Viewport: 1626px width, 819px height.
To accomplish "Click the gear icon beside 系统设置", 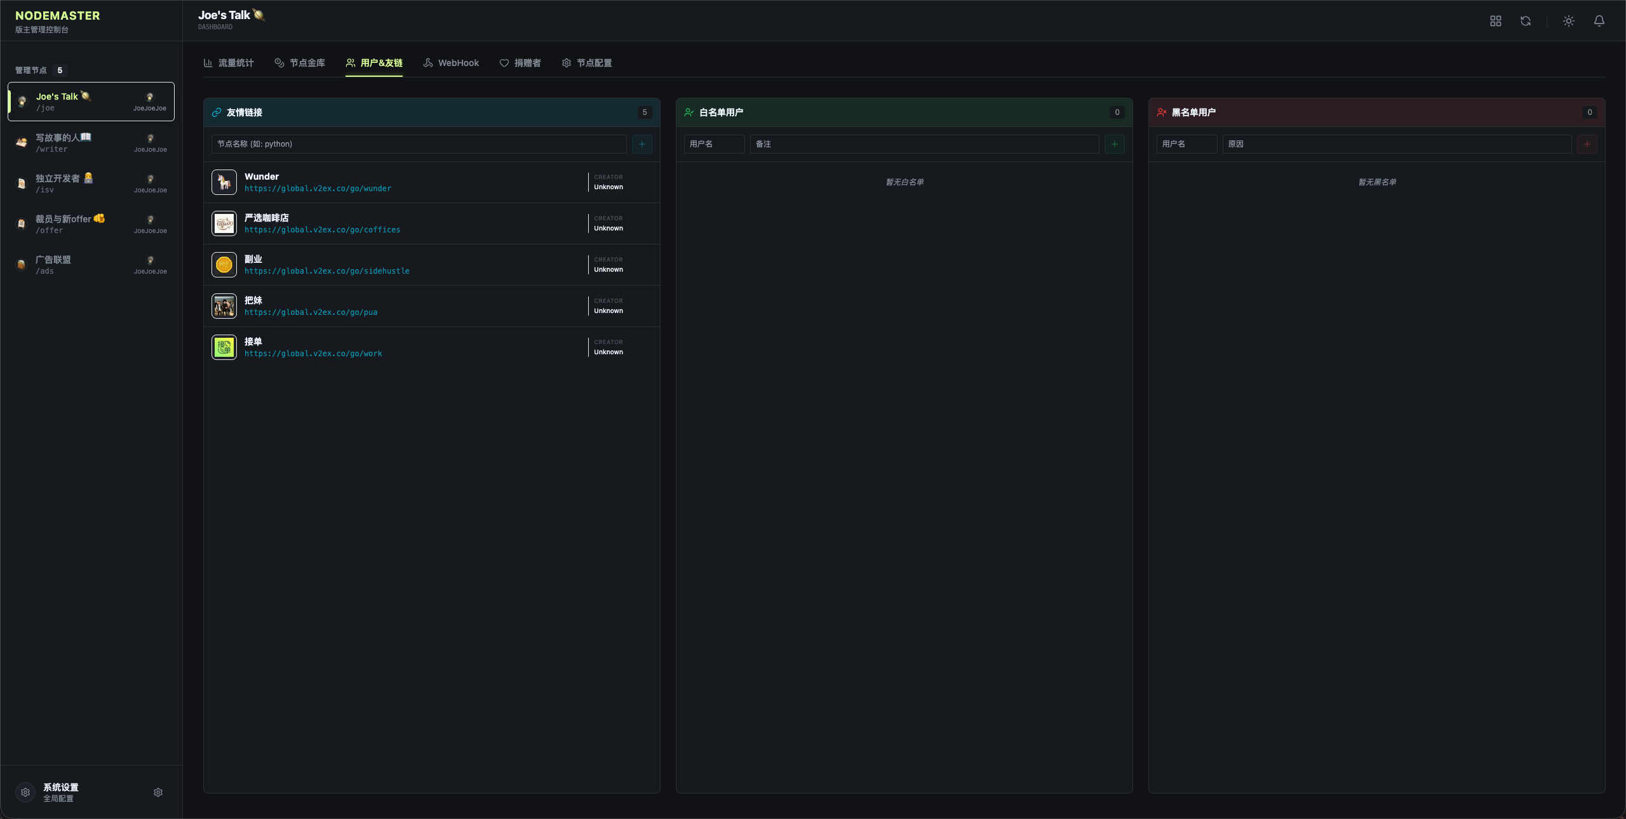I will pos(158,792).
